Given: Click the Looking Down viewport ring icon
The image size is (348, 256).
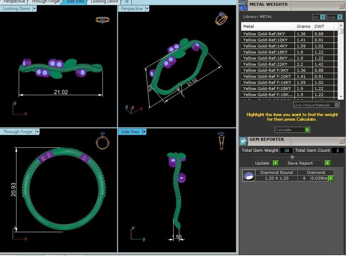Looking at the screenshot, I should coord(103,20).
